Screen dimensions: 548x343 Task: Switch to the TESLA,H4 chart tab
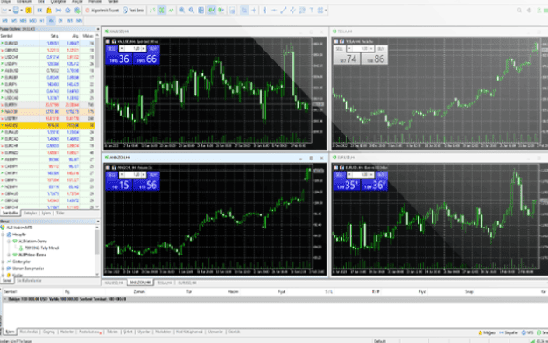click(165, 283)
